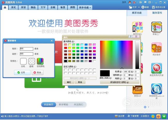Pick the black basic color swatch
Image resolution: width=168 pixels, height=120 pixels.
click(x=65, y=61)
